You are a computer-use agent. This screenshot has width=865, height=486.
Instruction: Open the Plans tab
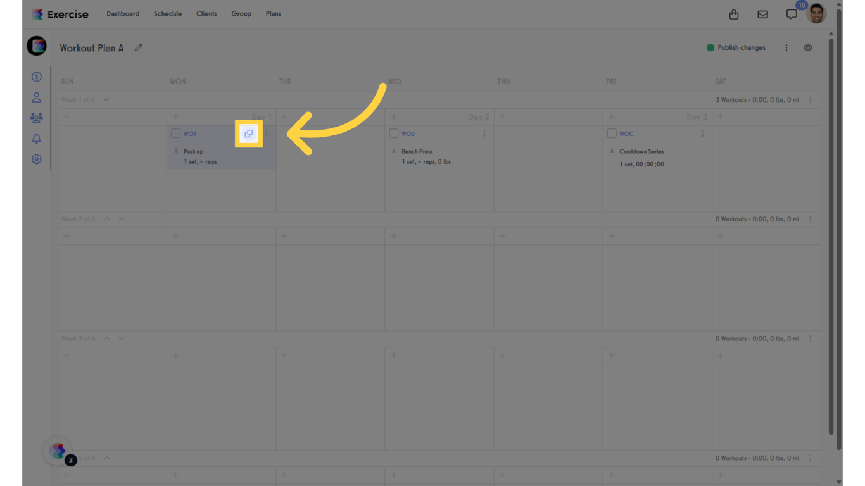(274, 14)
